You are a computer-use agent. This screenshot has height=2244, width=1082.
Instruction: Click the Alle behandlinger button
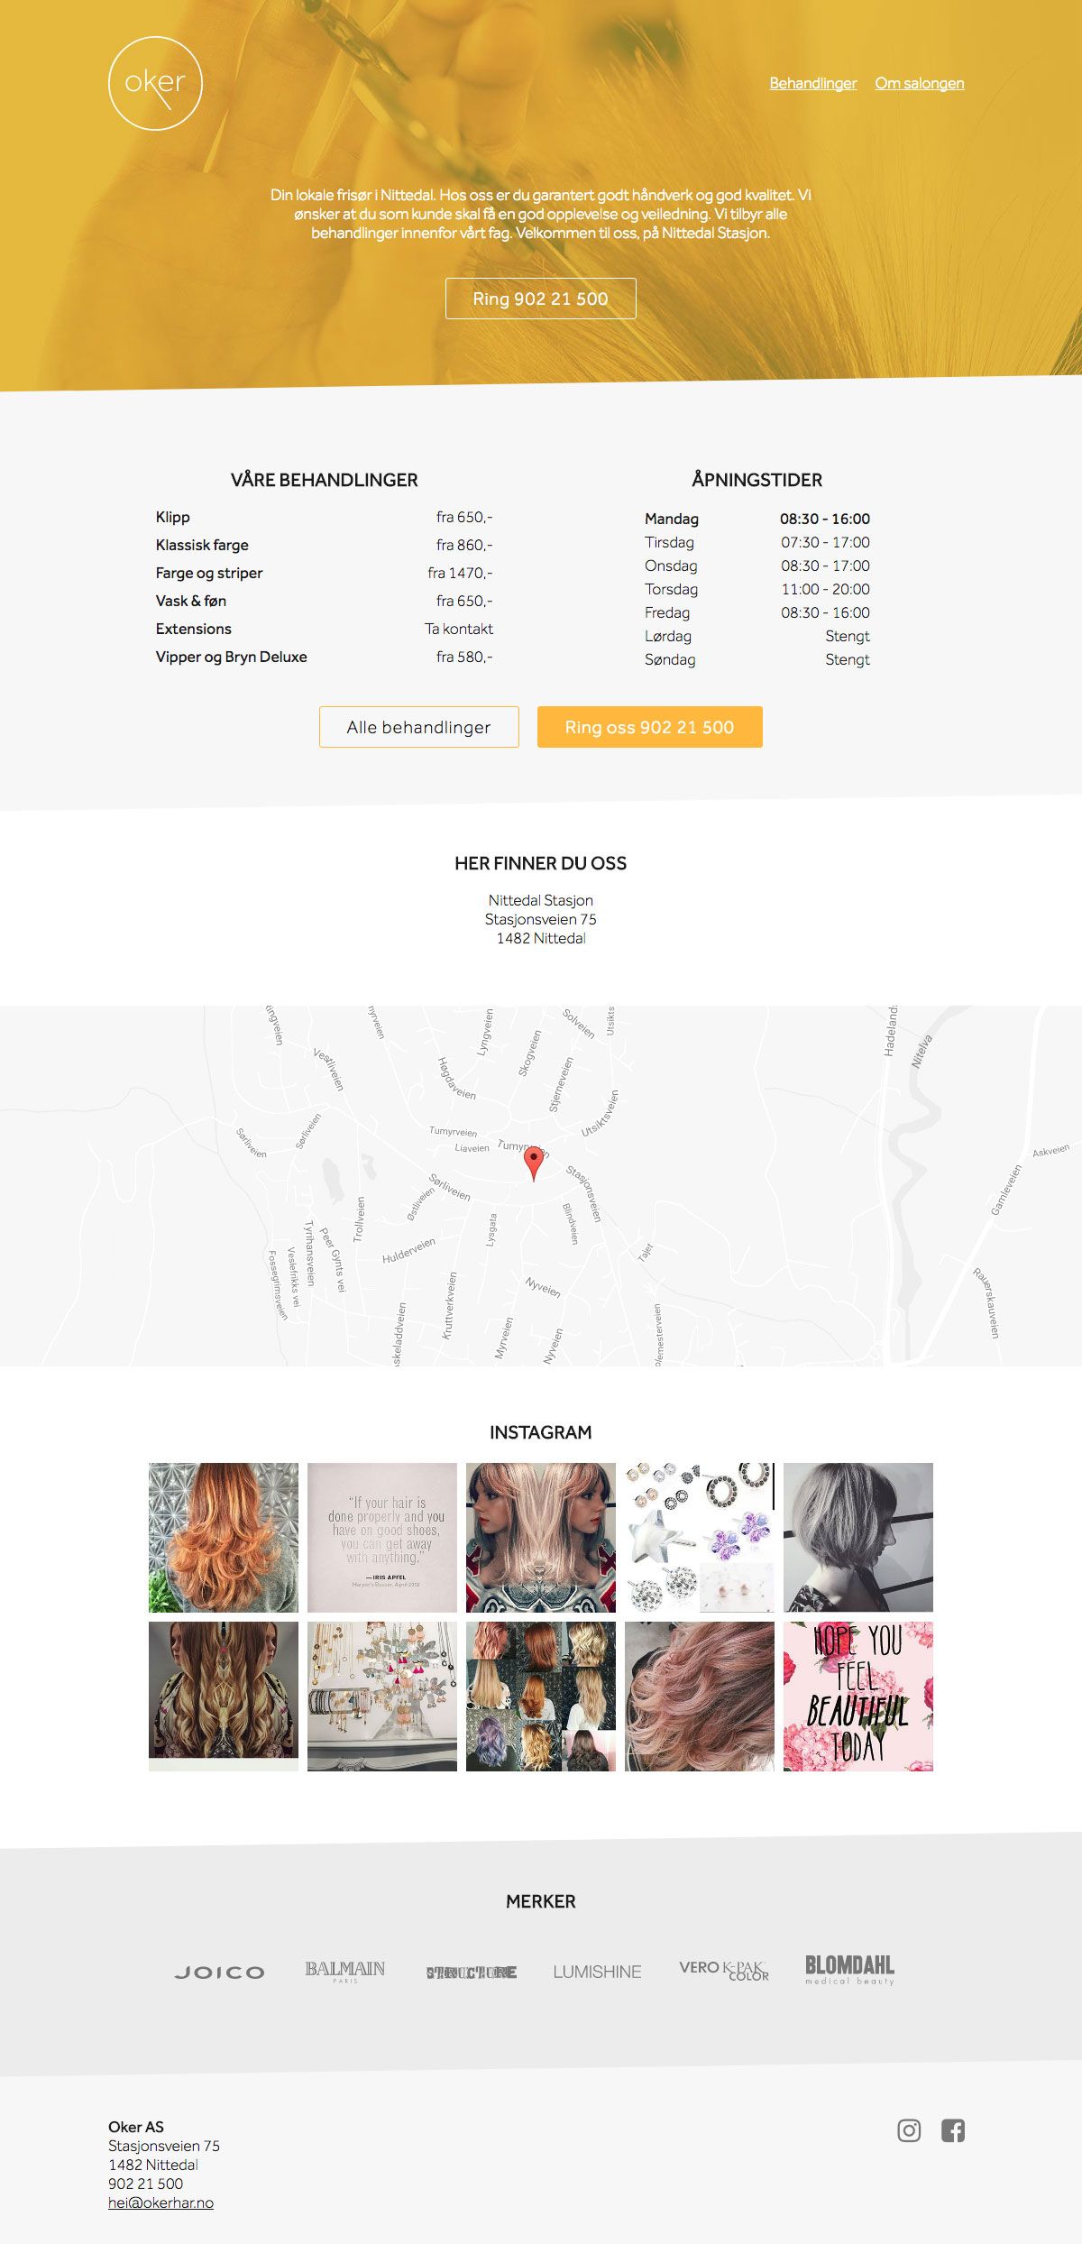click(x=419, y=727)
